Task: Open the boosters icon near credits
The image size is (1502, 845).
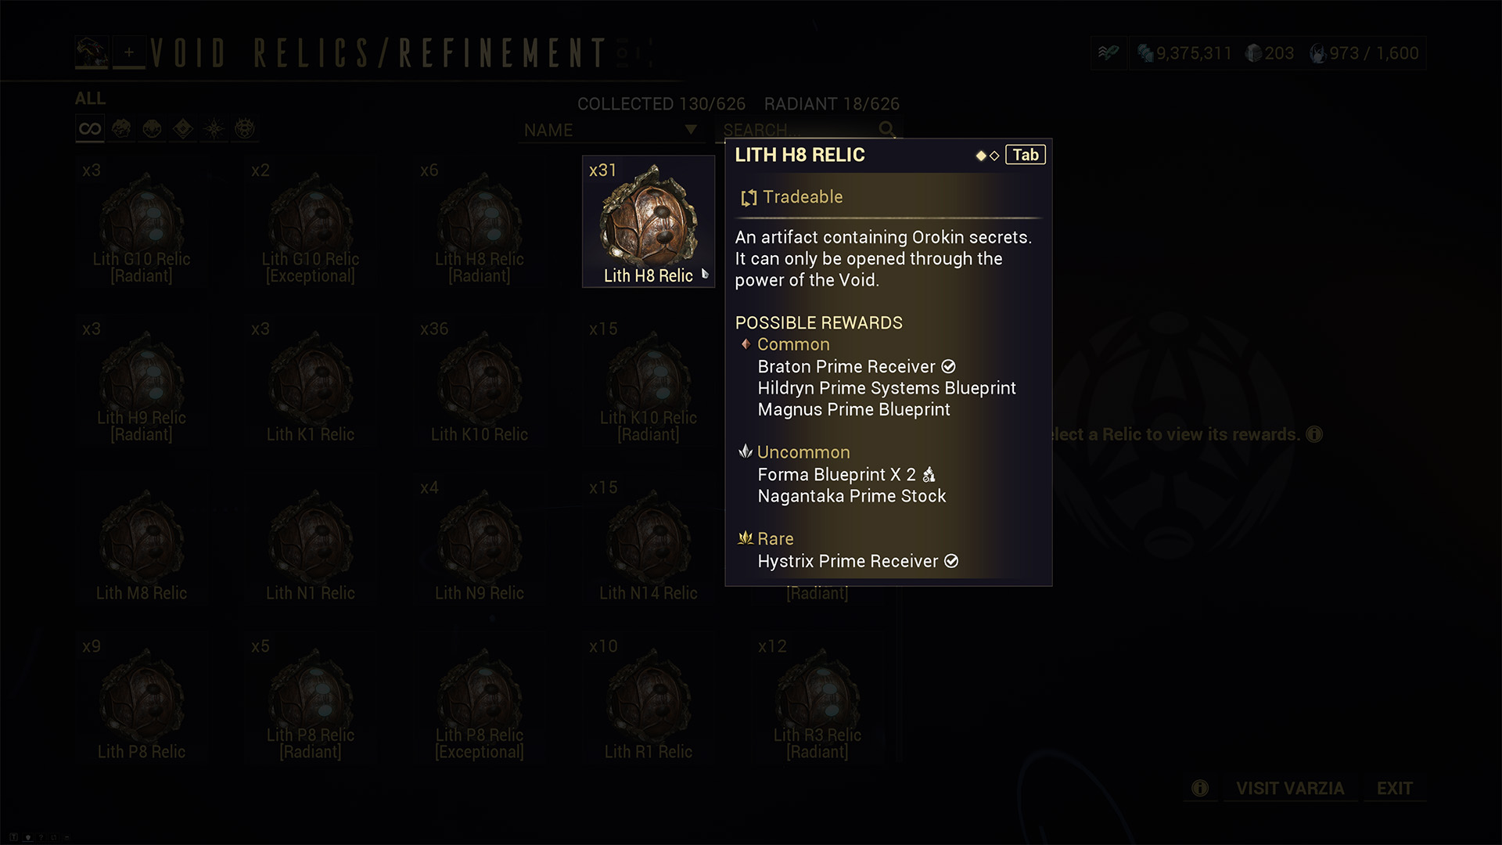Action: point(1109,53)
